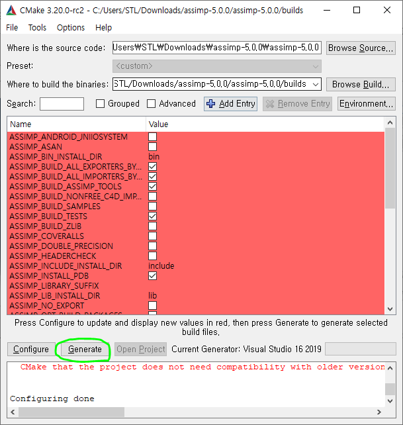Enable the Grouped checkbox
The width and height of the screenshot is (403, 425).
[101, 103]
